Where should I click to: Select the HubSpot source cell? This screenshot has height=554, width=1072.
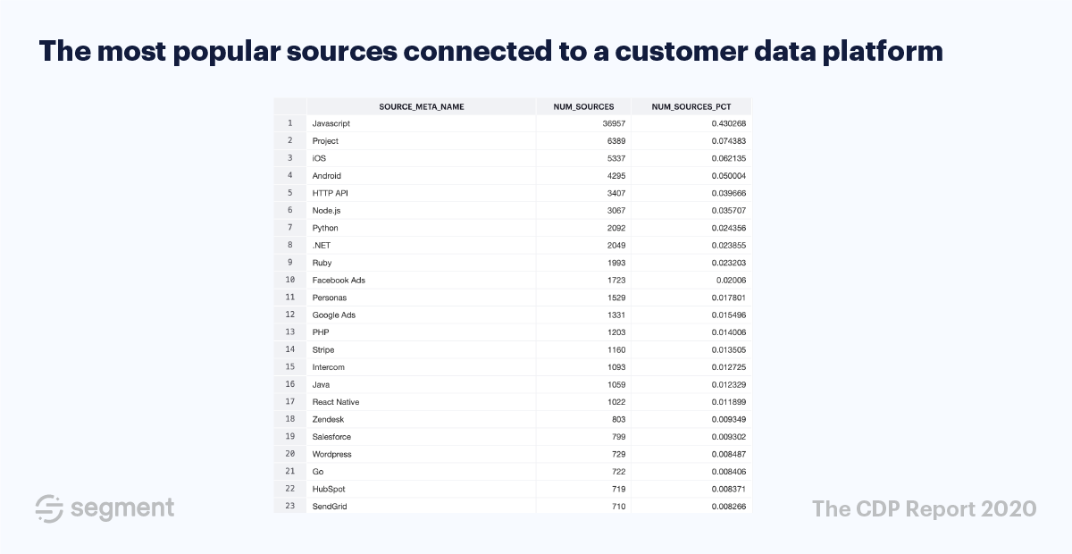click(x=422, y=490)
